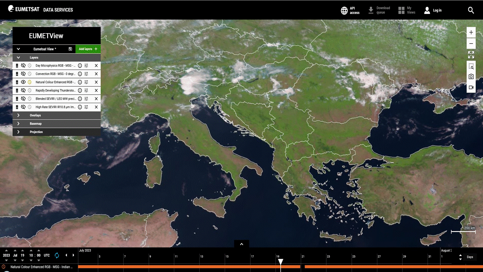Take a map snapshot with camera icon
Image resolution: width=483 pixels, height=272 pixels.
point(471,77)
